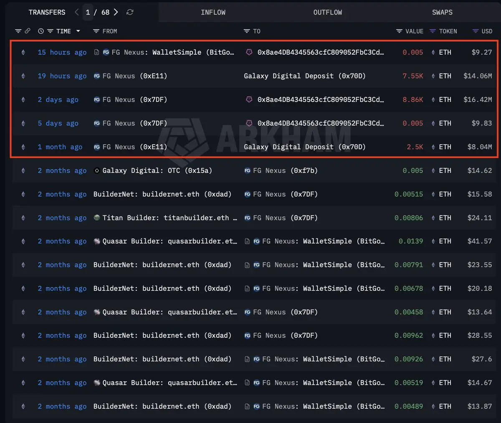The image size is (501, 423).
Task: Open FG Nexus: WalletSimple sender in first row
Action: pos(173,52)
